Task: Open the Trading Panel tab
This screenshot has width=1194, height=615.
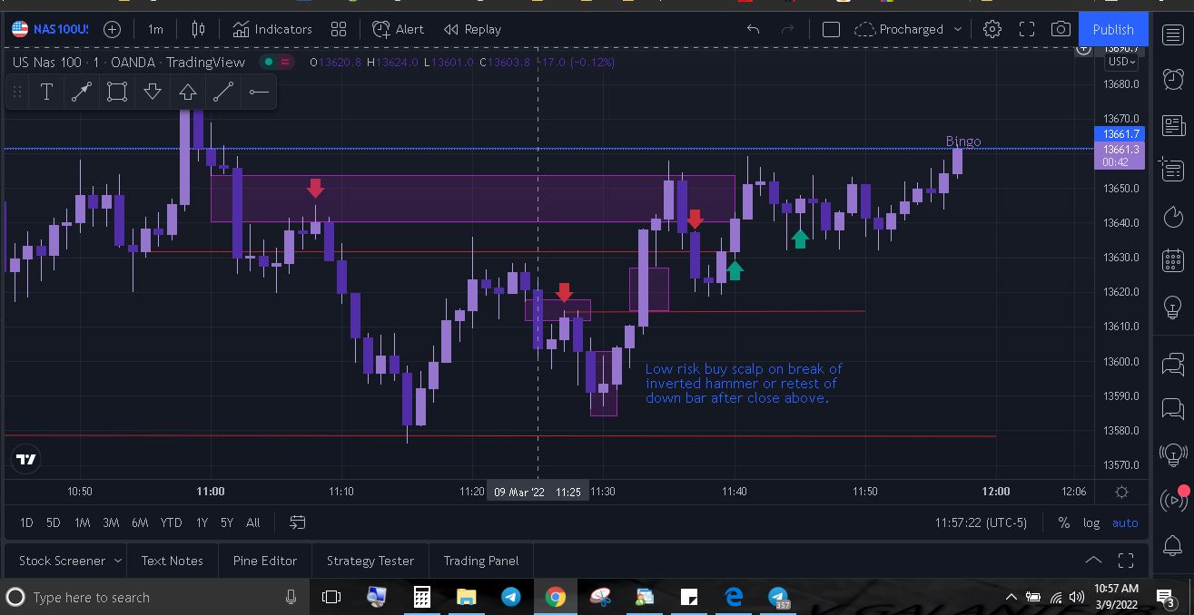Action: point(481,561)
